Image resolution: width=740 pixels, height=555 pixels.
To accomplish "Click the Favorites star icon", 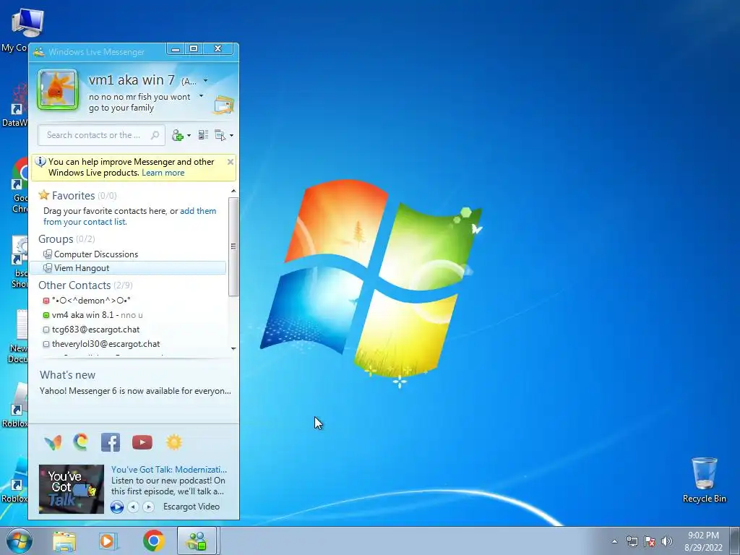I will pos(44,195).
